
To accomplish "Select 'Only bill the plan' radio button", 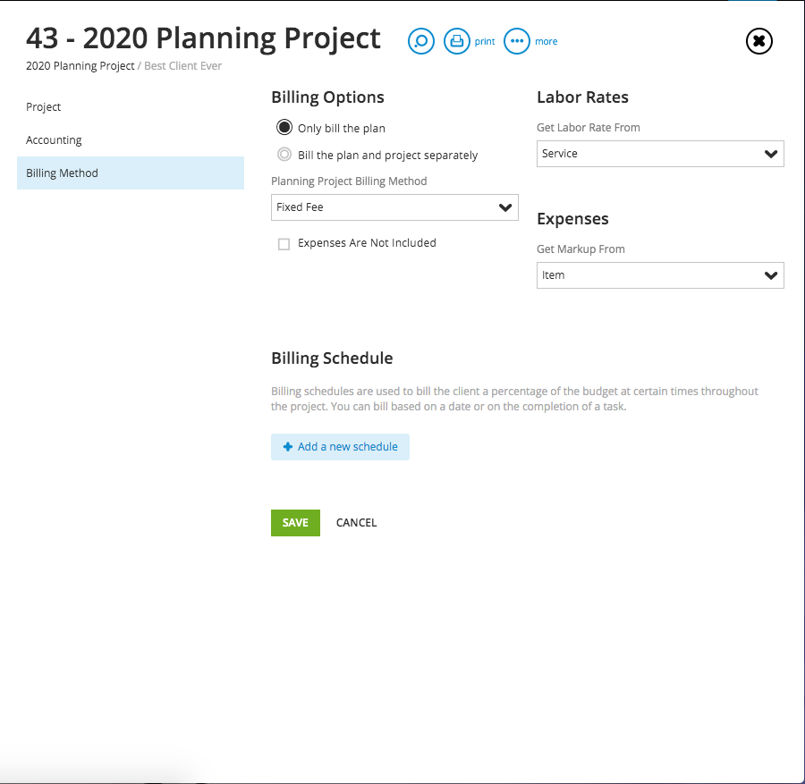I will click(x=284, y=128).
